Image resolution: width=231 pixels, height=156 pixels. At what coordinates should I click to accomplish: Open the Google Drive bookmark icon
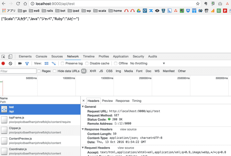(x=139, y=11)
